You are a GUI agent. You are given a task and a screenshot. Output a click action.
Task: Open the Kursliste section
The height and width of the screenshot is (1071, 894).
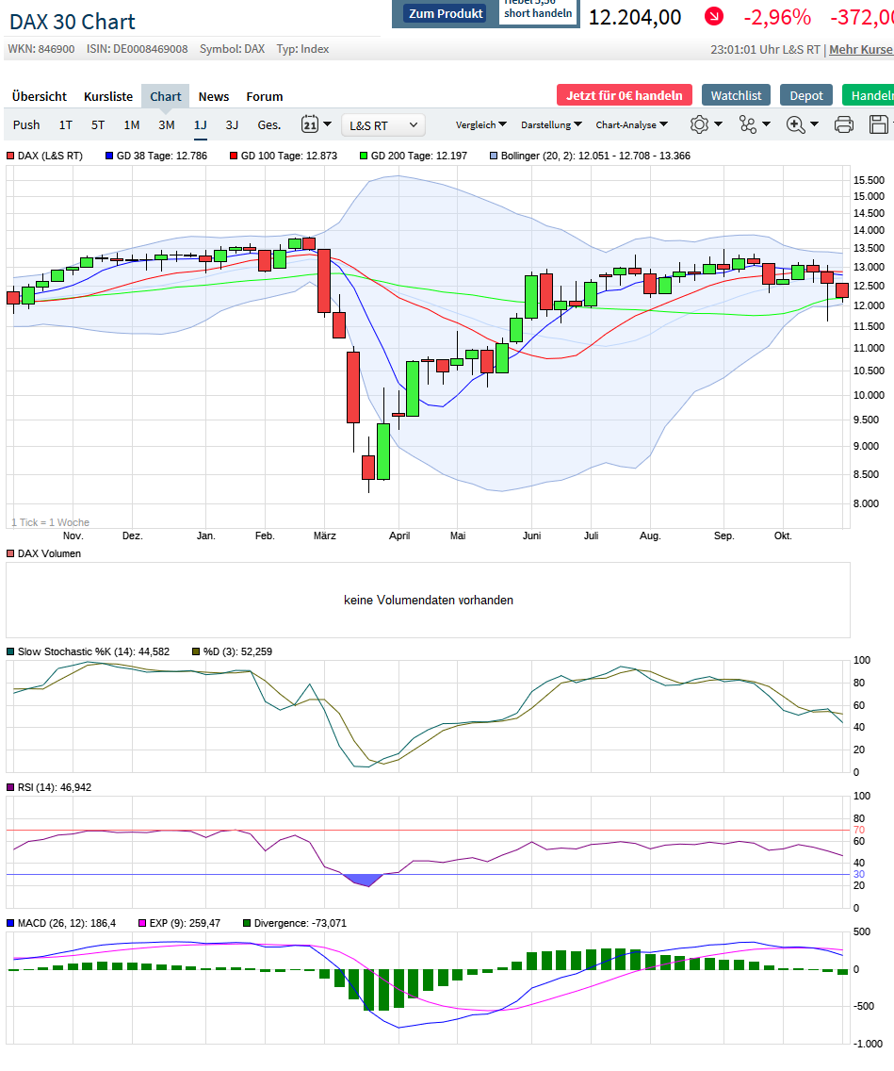click(108, 96)
